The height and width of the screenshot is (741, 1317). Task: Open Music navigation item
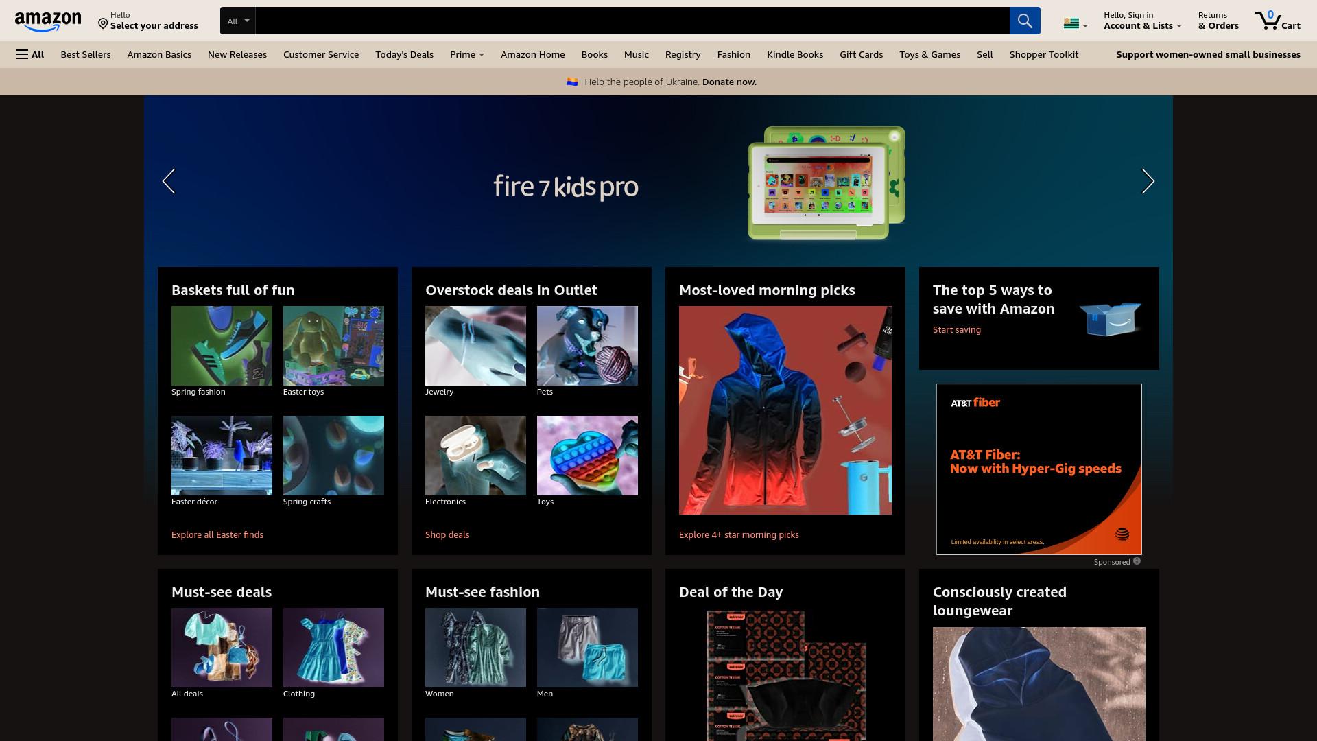(637, 54)
